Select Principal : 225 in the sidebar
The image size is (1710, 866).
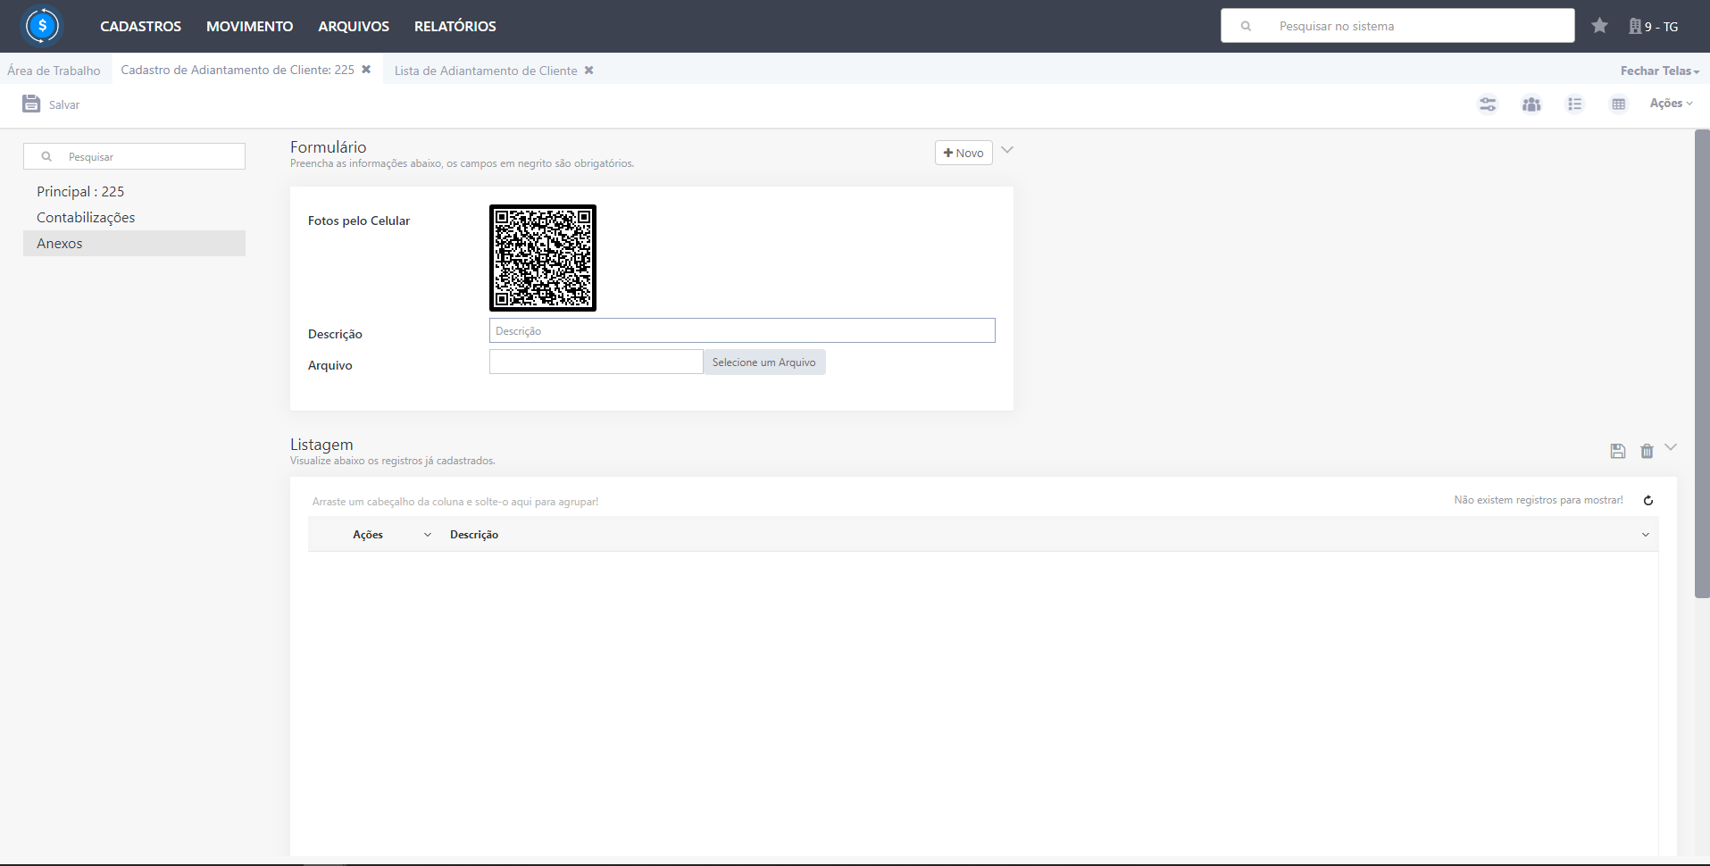134,191
